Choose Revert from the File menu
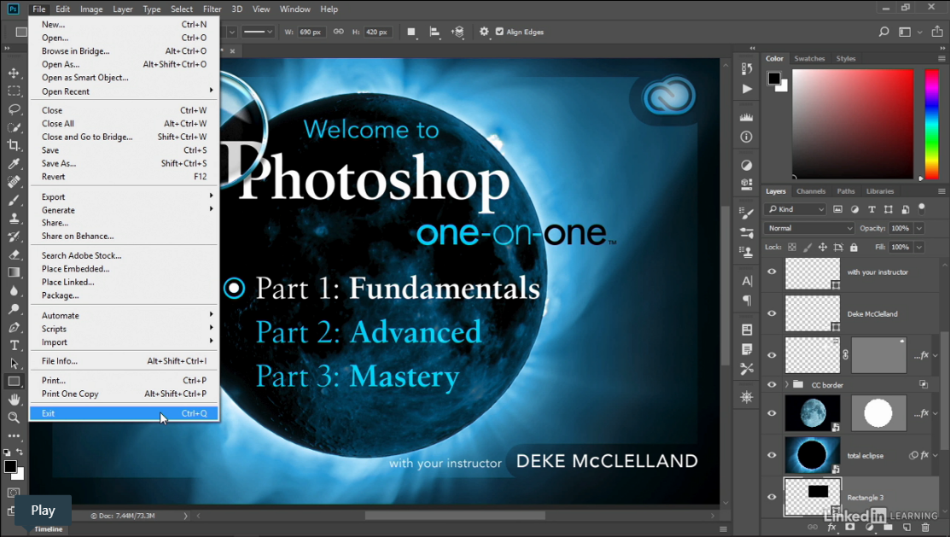The image size is (950, 537). point(124,177)
